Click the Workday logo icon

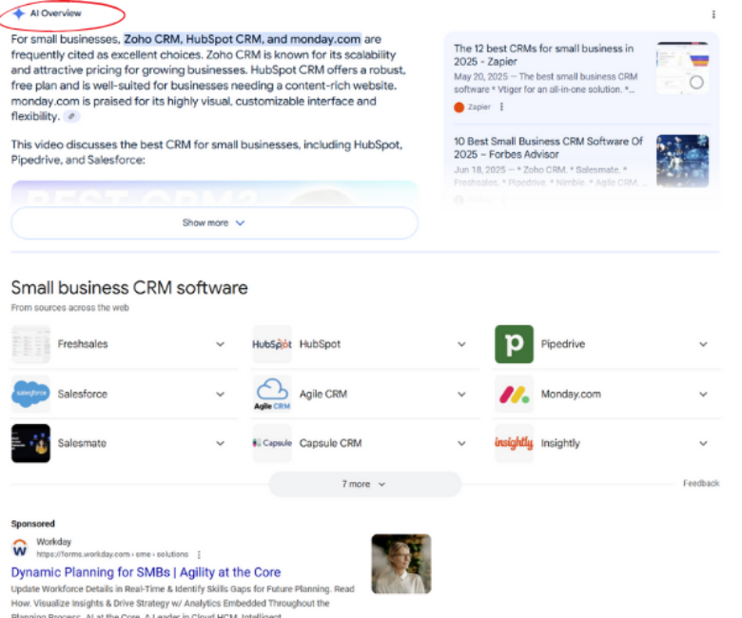[20, 549]
